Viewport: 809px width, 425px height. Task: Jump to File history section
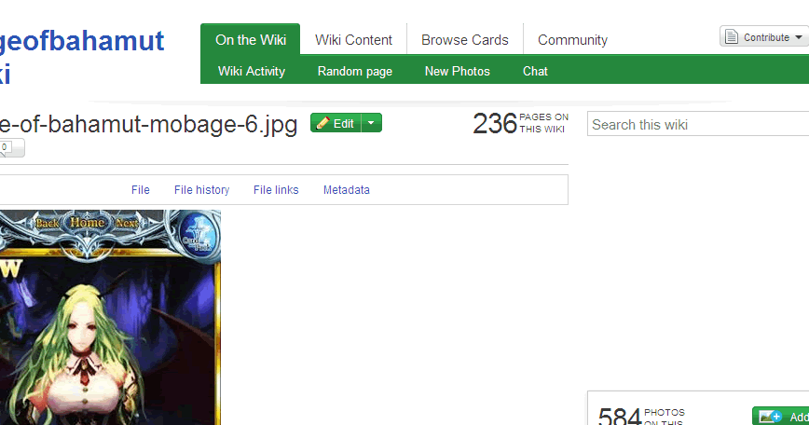[201, 190]
